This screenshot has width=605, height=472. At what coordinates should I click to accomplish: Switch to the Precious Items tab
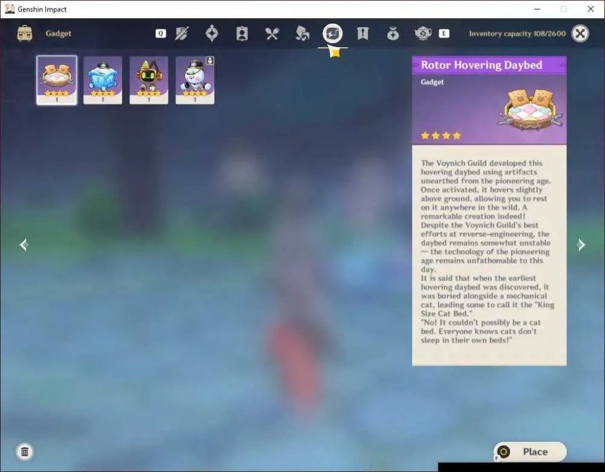(x=393, y=33)
